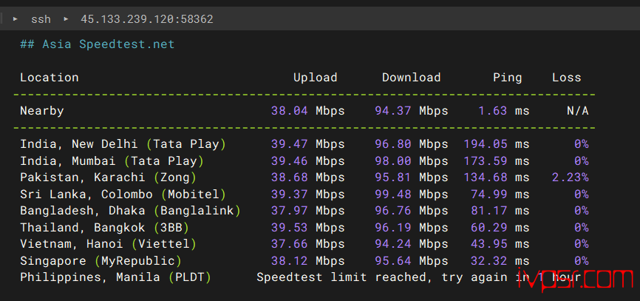Click the 2.23% loss value
The width and height of the screenshot is (640, 301).
tap(571, 177)
